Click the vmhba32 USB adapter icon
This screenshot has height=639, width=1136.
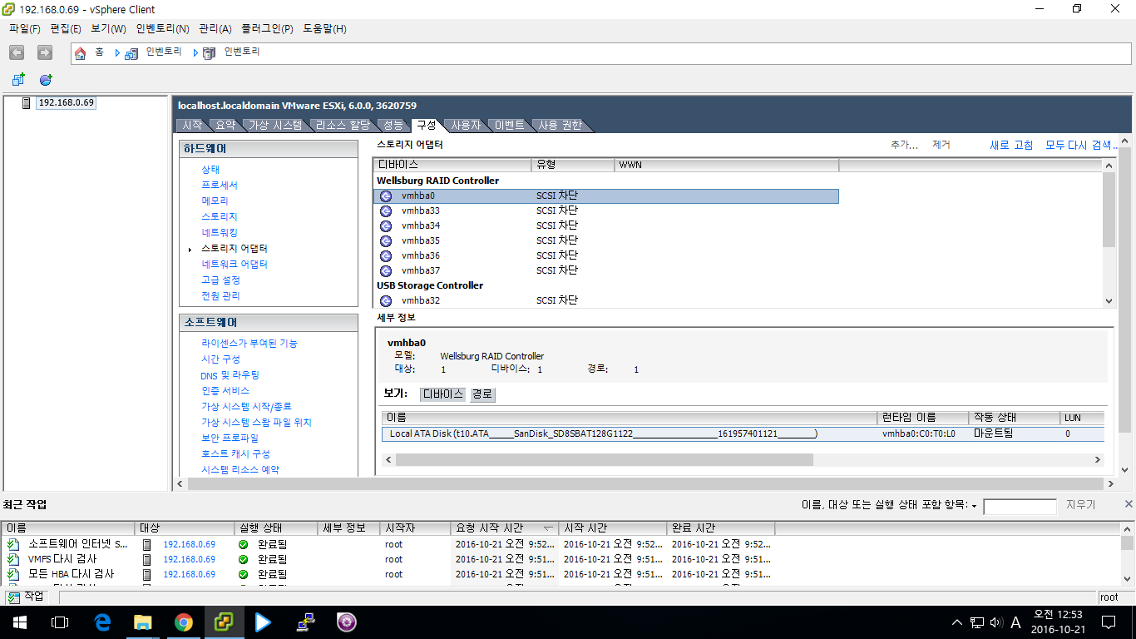[386, 301]
